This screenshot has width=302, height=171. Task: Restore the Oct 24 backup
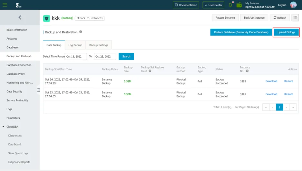289,81
